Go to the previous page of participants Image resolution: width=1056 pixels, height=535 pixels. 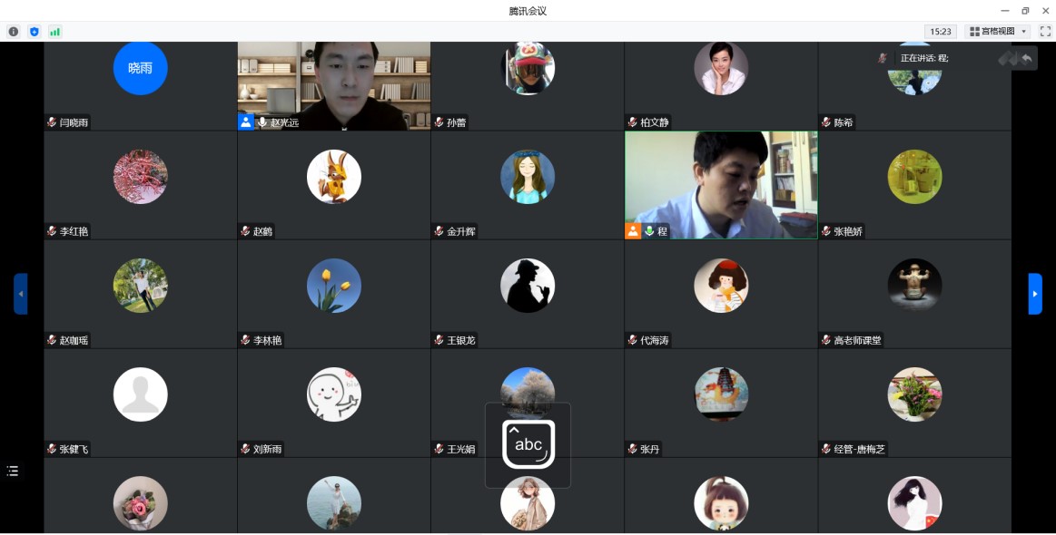pos(21,294)
